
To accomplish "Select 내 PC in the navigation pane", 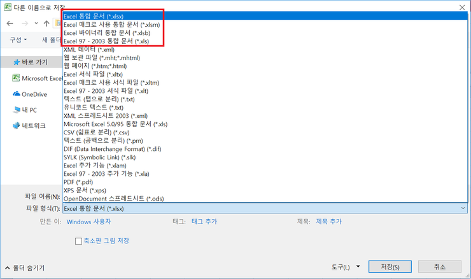I will coord(28,110).
